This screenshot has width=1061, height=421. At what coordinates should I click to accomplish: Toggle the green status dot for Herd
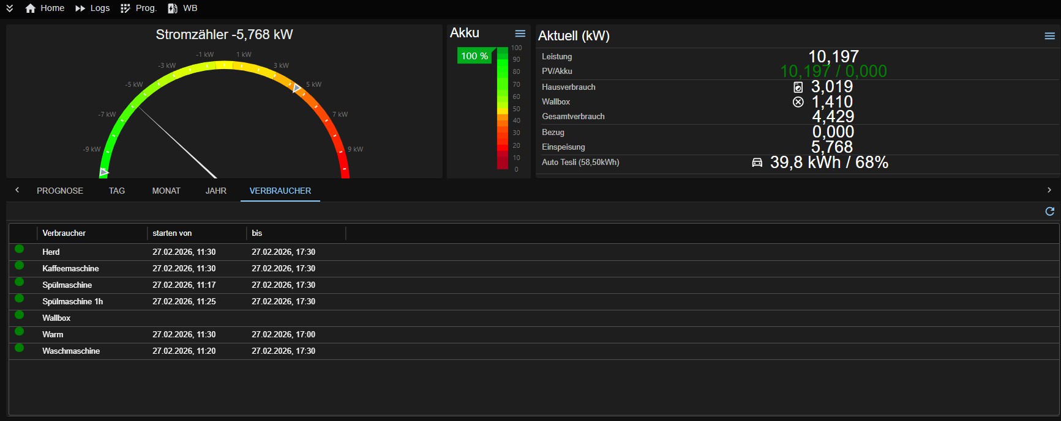pos(20,249)
